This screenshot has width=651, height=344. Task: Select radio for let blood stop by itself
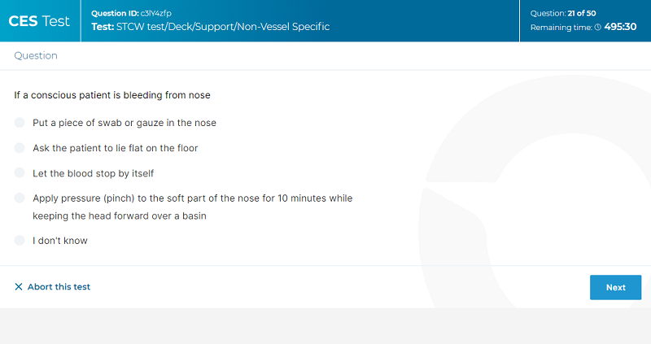(20, 172)
